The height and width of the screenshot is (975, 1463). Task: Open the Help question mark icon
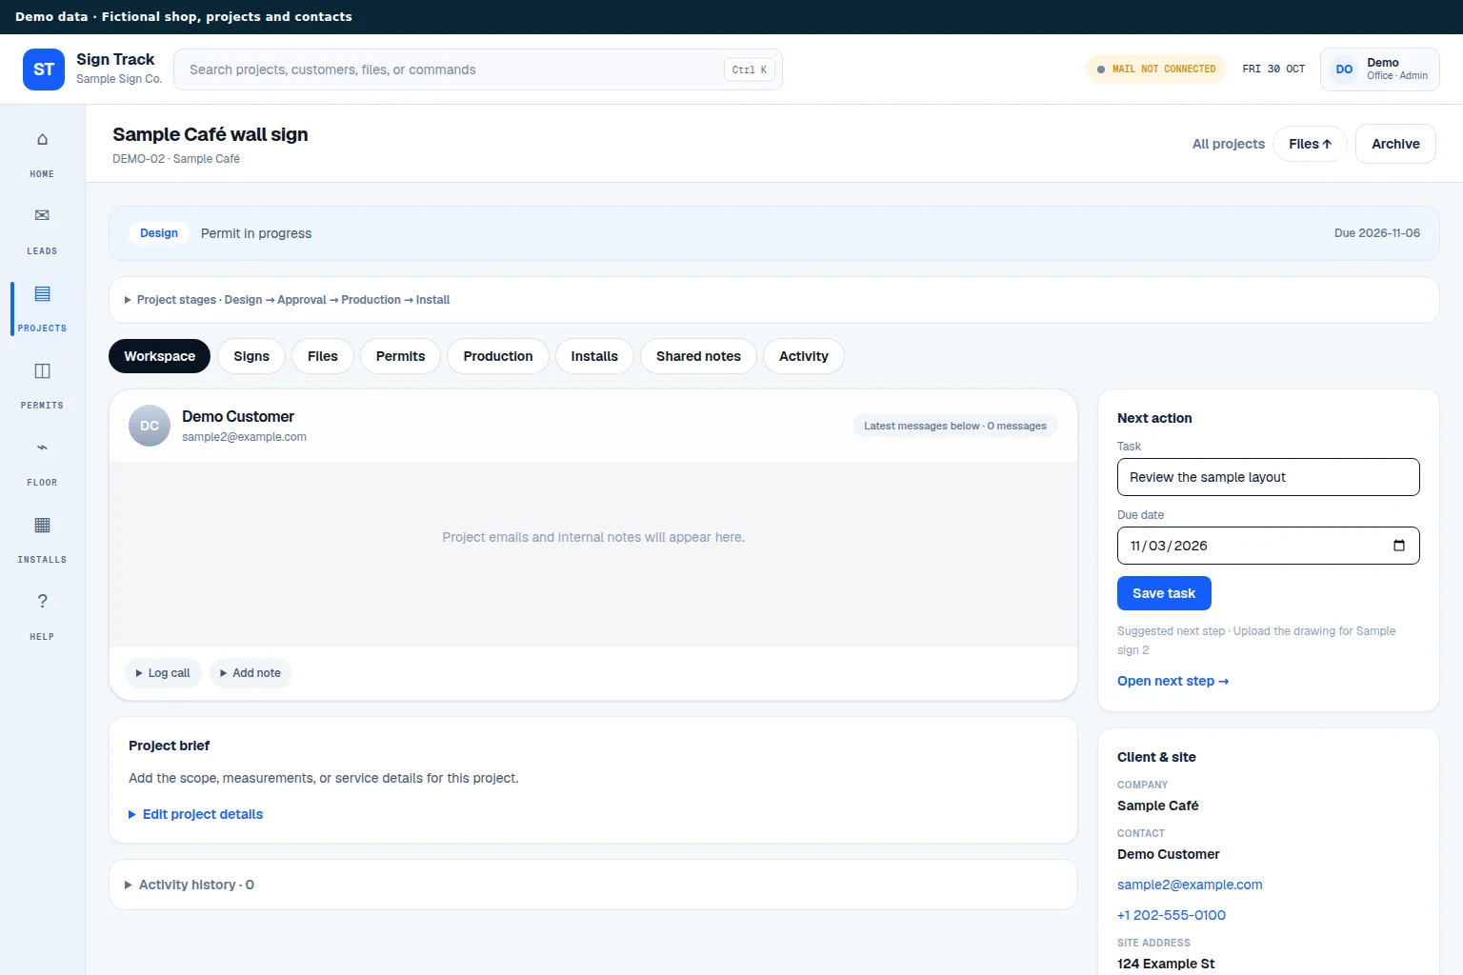[x=42, y=602]
